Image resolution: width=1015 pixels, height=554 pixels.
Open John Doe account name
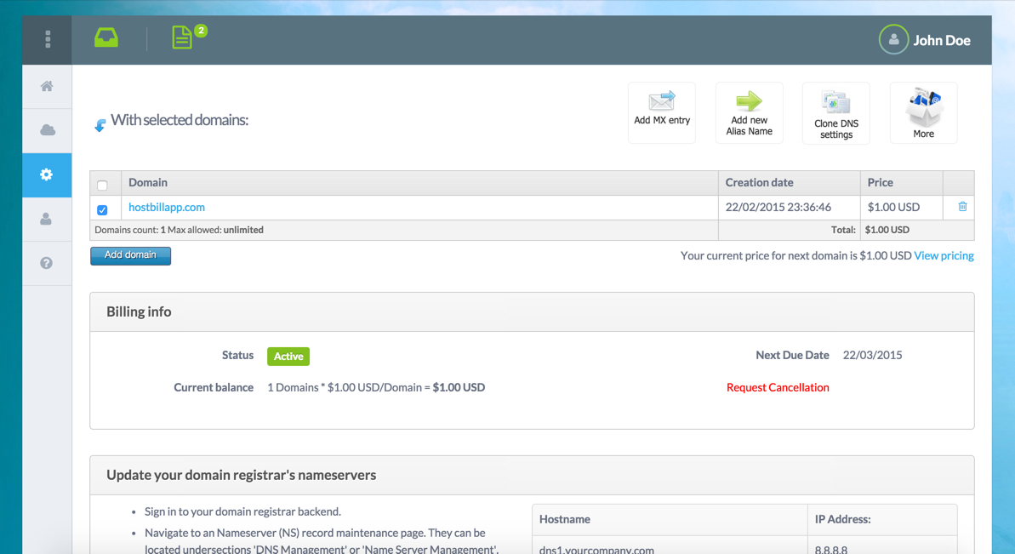click(941, 40)
